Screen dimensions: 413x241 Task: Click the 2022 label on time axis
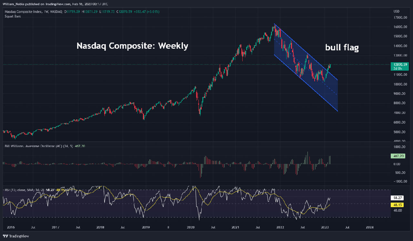pyautogui.click(x=280, y=227)
